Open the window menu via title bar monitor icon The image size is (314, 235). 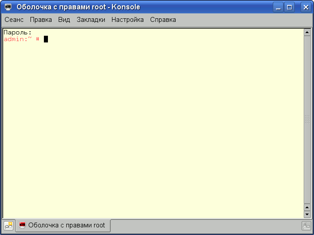pyautogui.click(x=8, y=7)
